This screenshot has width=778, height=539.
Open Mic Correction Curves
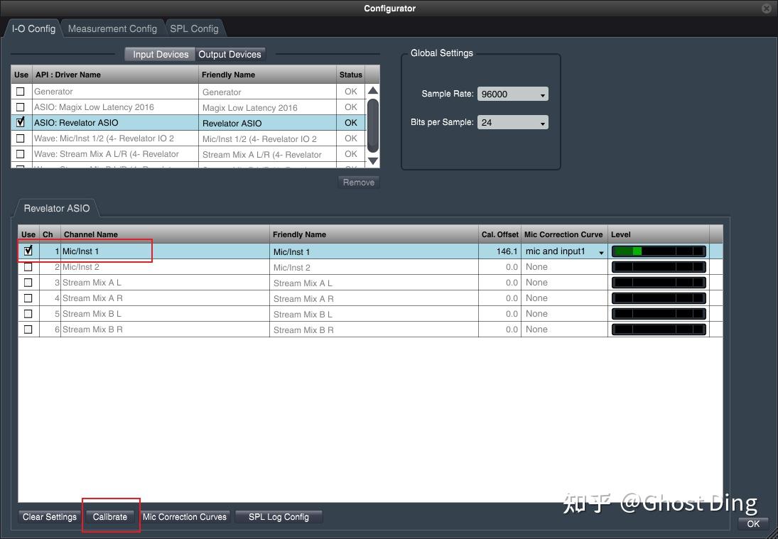[185, 516]
